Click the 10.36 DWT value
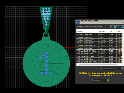124x93 pixels. click(x=112, y=48)
